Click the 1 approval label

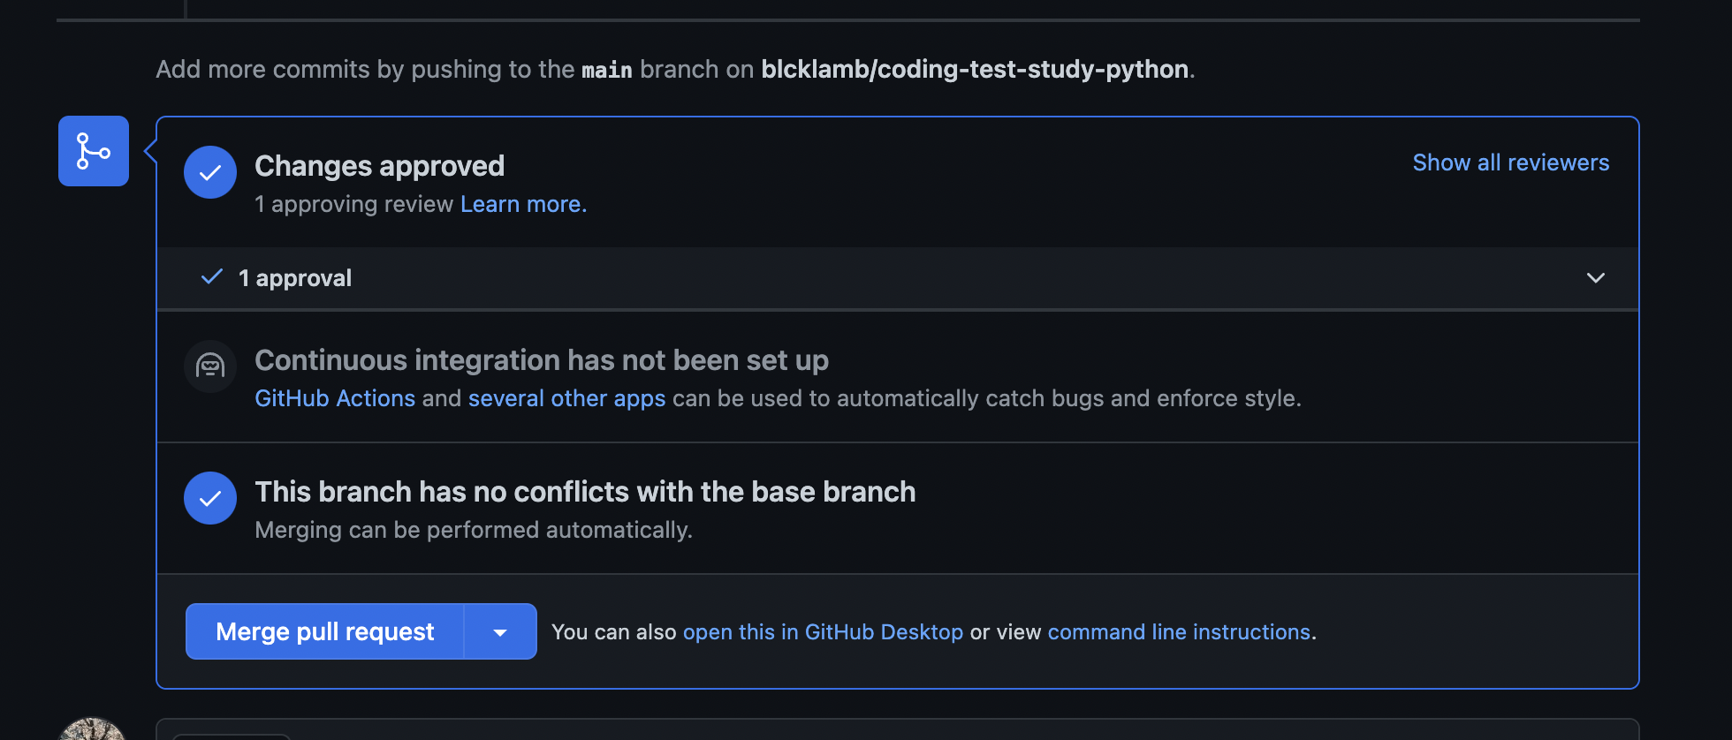(295, 278)
